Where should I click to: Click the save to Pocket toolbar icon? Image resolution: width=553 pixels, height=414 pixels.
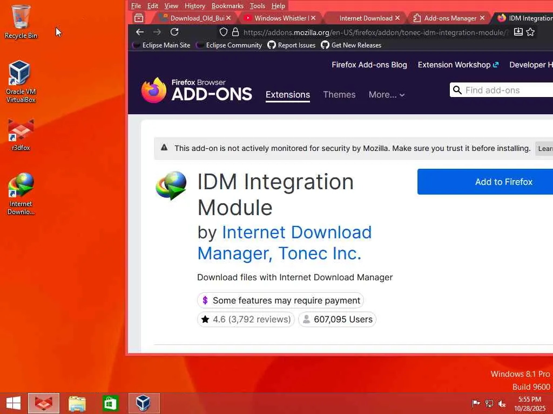[x=518, y=32]
